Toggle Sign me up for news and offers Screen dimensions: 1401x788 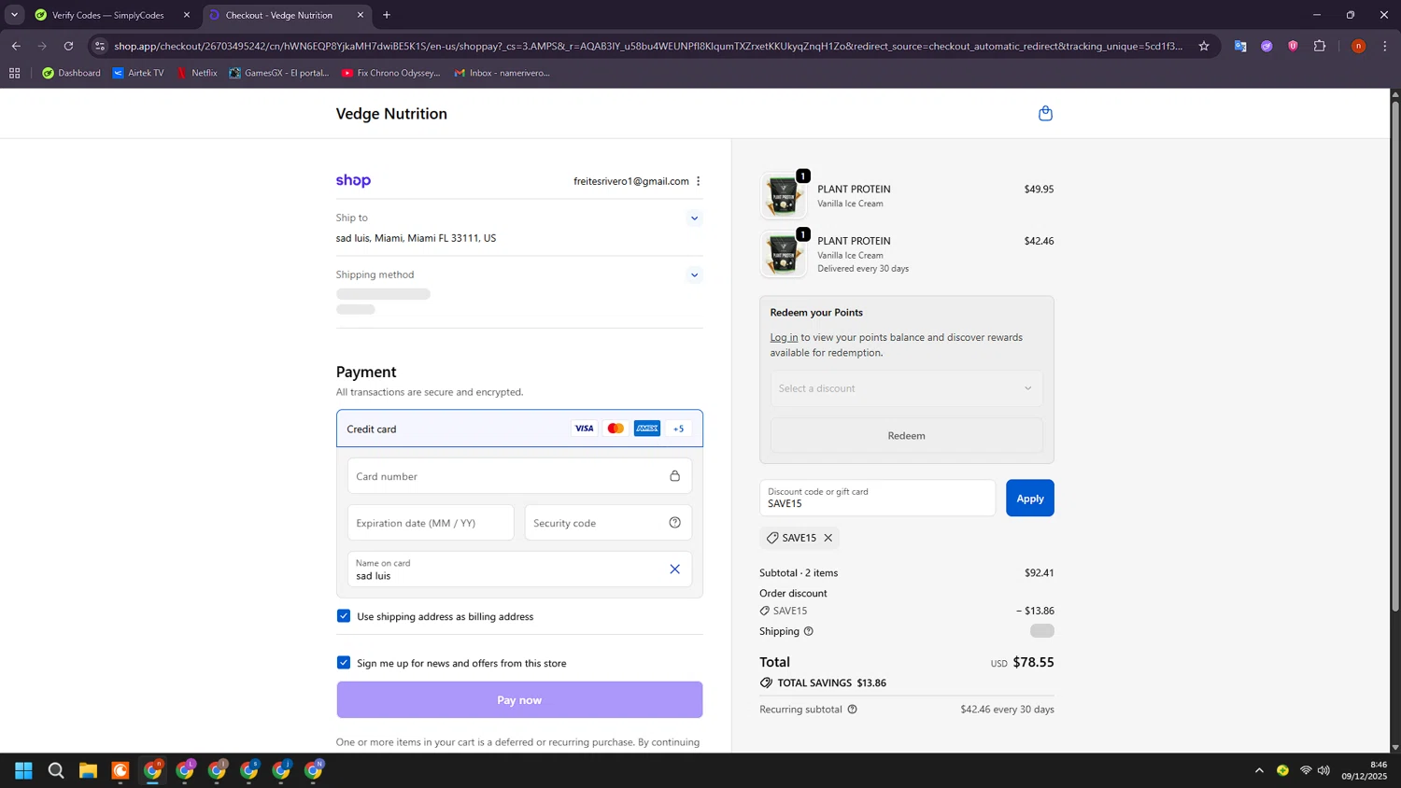click(344, 663)
